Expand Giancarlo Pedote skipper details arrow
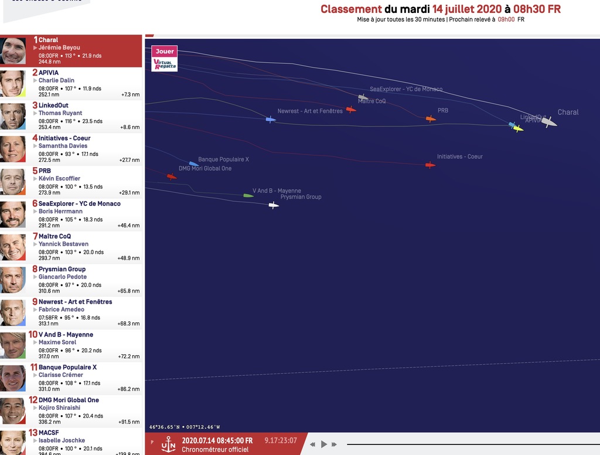 tap(35, 277)
